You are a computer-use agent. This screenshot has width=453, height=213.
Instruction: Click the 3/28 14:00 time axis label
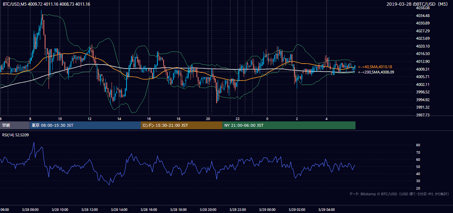click(x=119, y=210)
